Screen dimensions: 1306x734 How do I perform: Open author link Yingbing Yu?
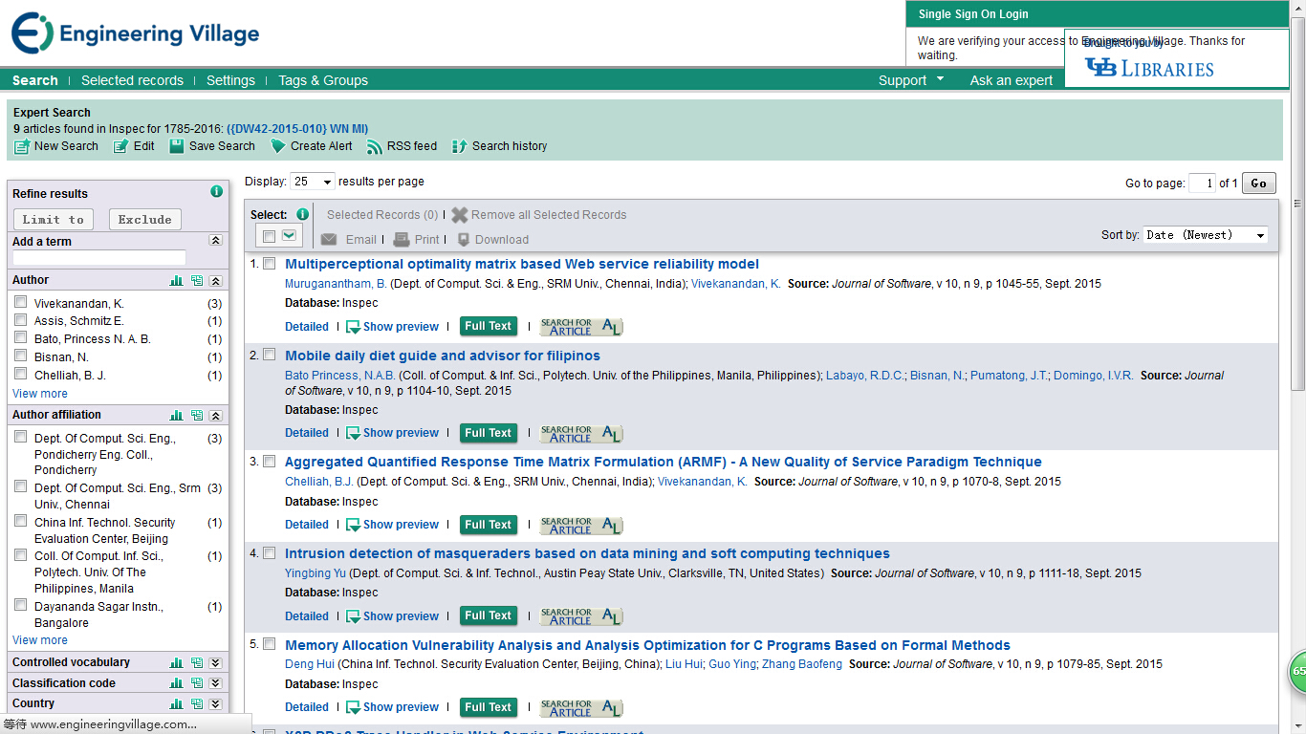316,573
